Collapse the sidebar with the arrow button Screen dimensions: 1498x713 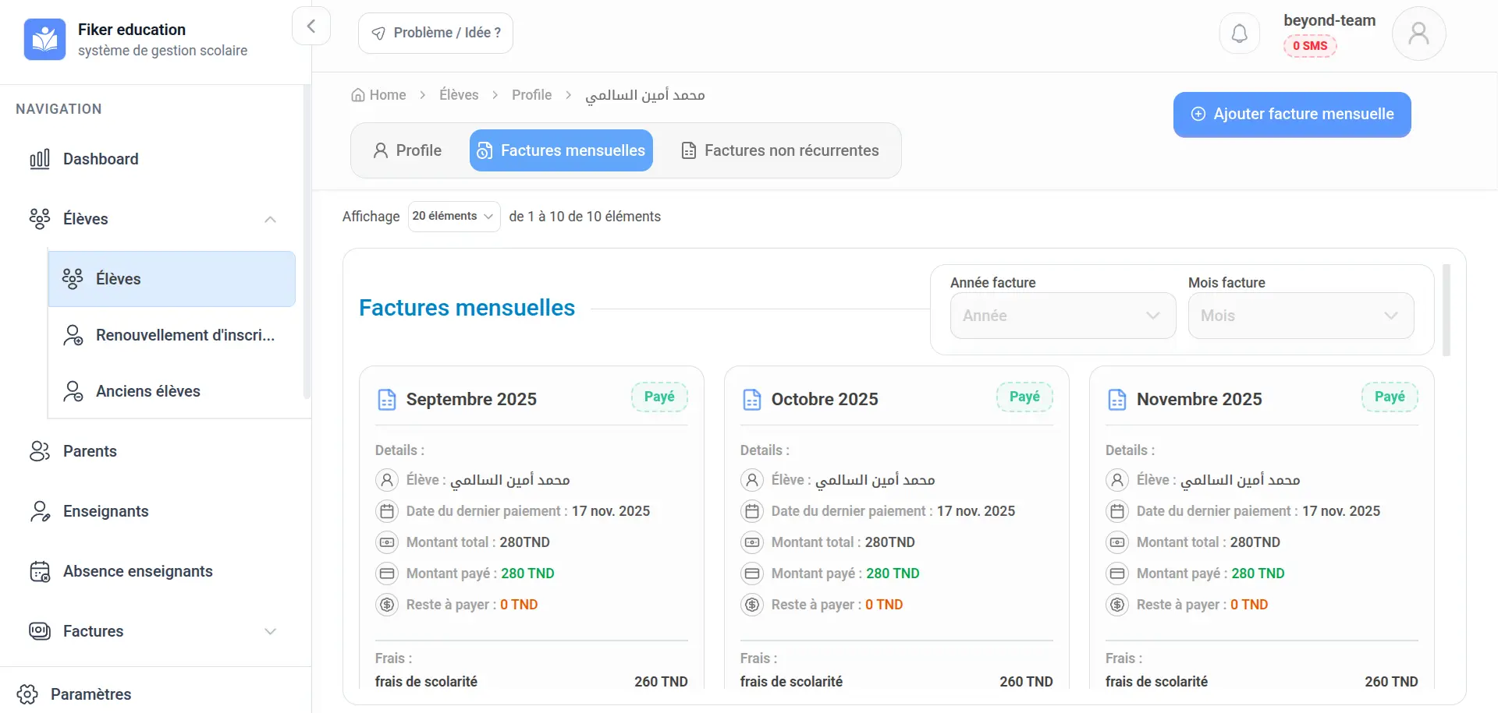311,26
